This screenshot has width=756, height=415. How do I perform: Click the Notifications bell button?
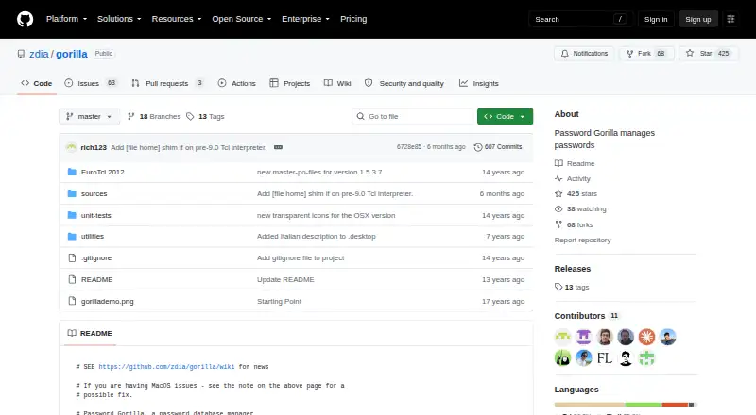[584, 54]
